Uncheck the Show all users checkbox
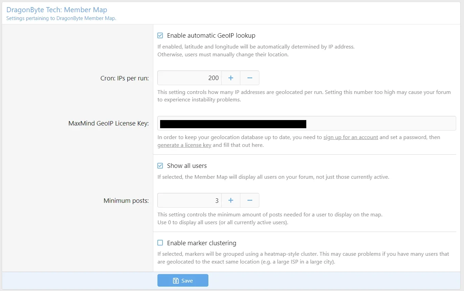 (160, 166)
